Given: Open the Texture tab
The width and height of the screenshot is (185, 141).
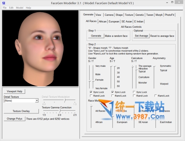Looking at the screenshot, I should pos(129,15).
